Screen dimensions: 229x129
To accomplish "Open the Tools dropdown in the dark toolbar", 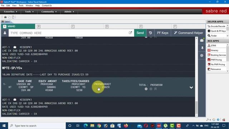I will pyautogui.click(x=29, y=11).
